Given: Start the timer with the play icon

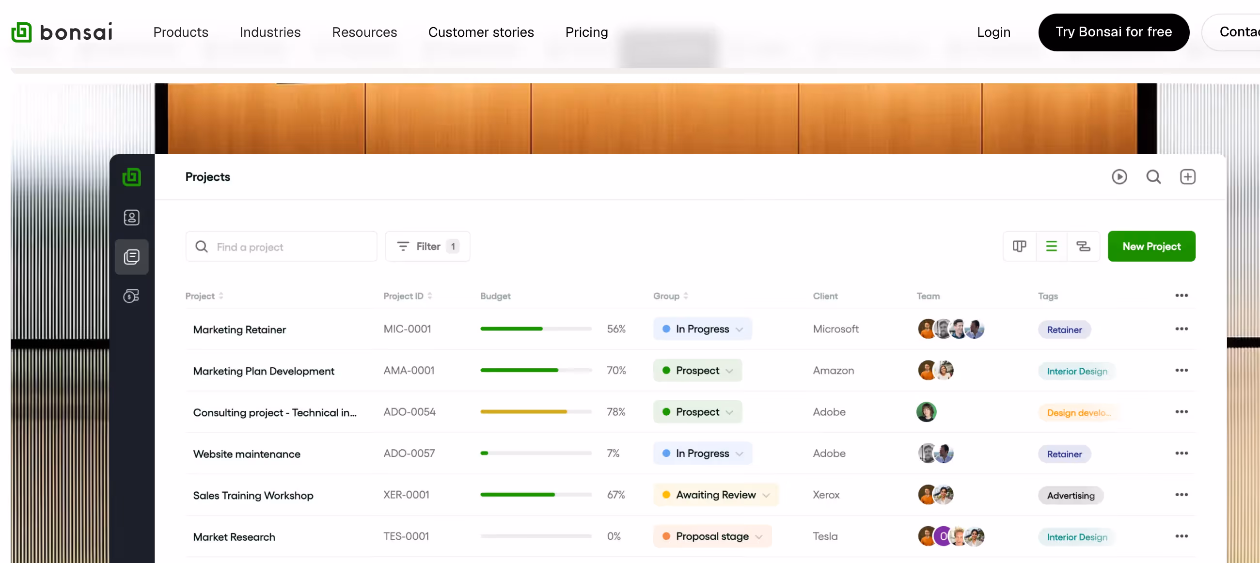Looking at the screenshot, I should tap(1119, 176).
